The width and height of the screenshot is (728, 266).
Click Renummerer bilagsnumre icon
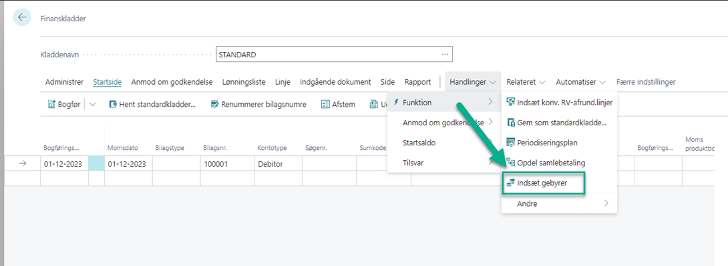click(214, 104)
